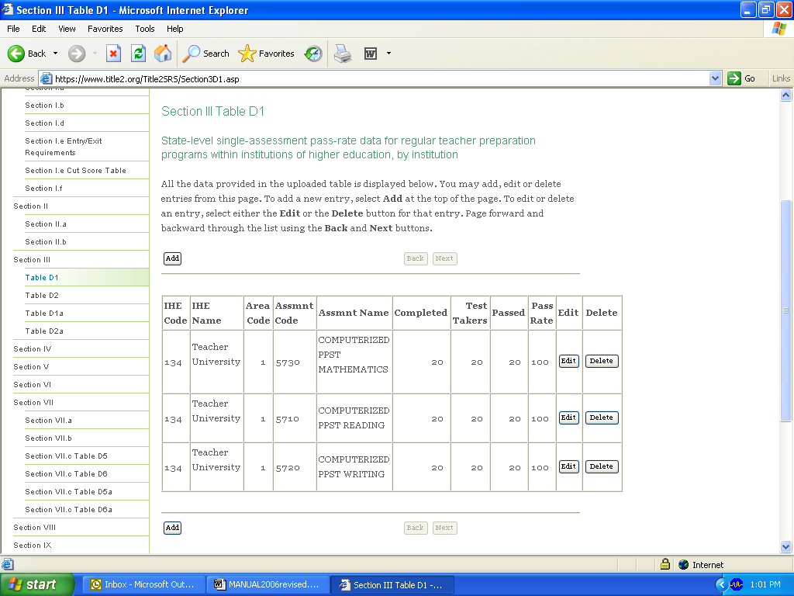Click the bottom Add button
This screenshot has height=596, width=794.
(x=172, y=528)
